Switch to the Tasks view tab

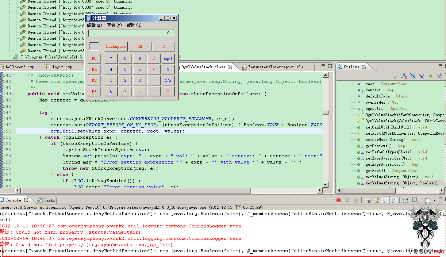(x=46, y=200)
